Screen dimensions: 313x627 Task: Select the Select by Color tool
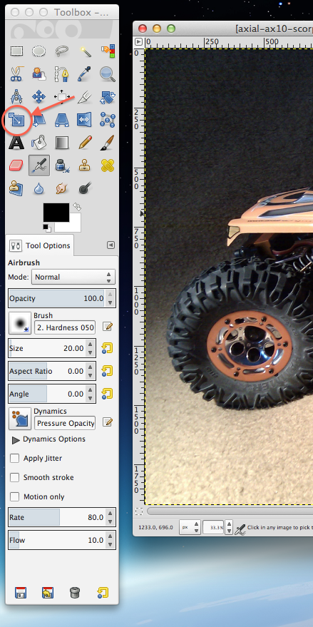[108, 51]
